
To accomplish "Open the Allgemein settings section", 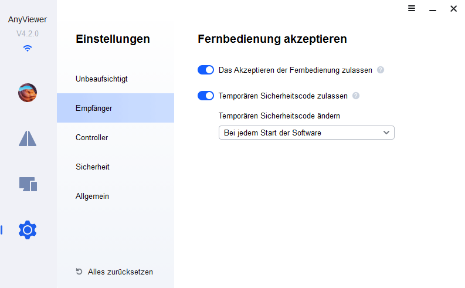I will click(93, 196).
